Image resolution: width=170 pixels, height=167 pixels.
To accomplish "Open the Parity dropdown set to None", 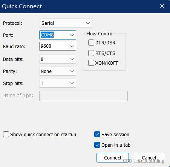I will pyautogui.click(x=58, y=71).
